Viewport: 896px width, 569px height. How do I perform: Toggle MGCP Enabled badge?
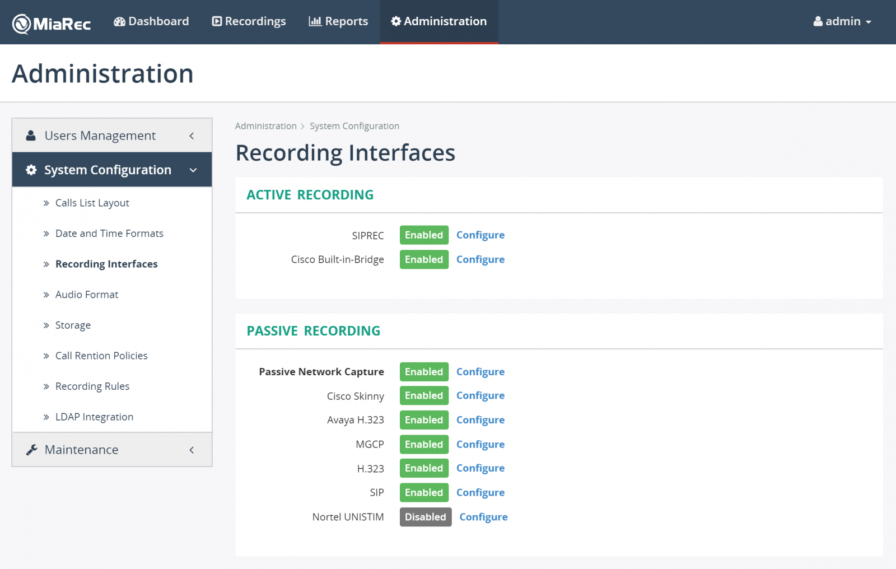tap(424, 444)
